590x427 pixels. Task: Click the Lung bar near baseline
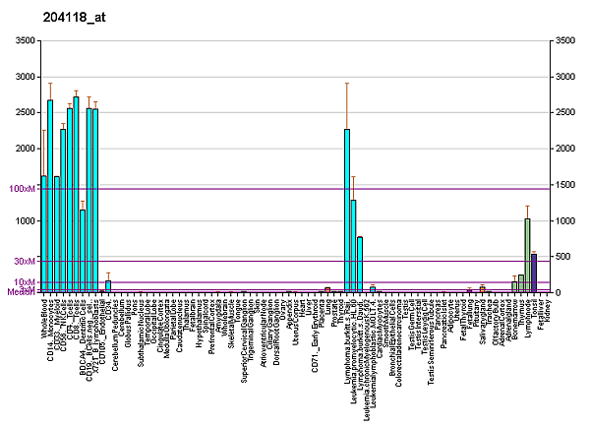326,290
